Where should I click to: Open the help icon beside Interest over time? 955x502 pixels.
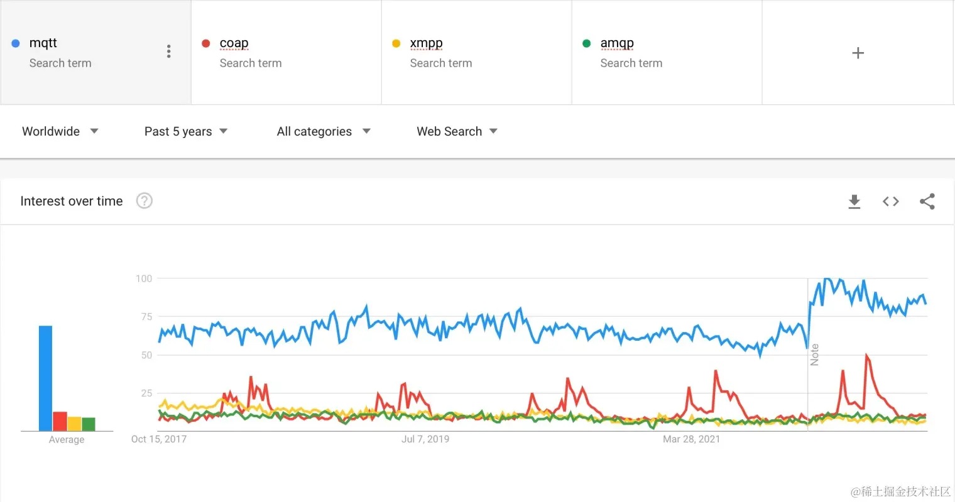coord(145,201)
